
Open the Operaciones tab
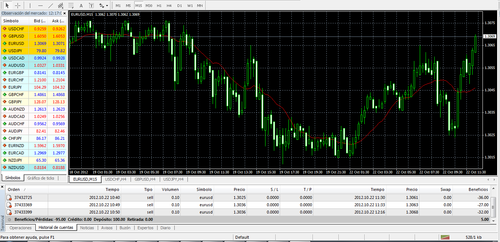20,228
